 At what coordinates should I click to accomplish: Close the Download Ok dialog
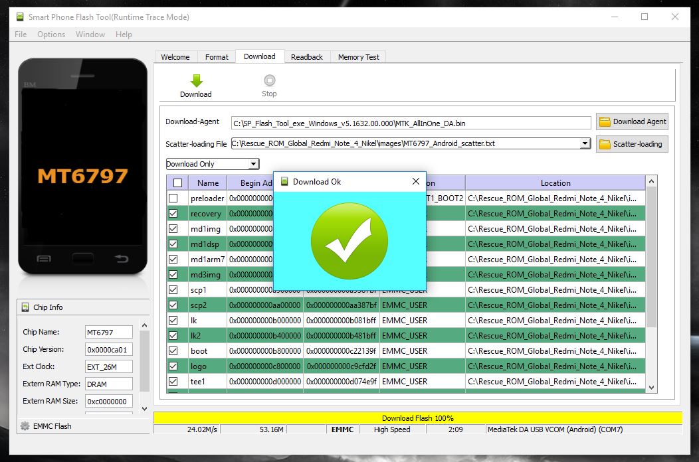click(416, 181)
